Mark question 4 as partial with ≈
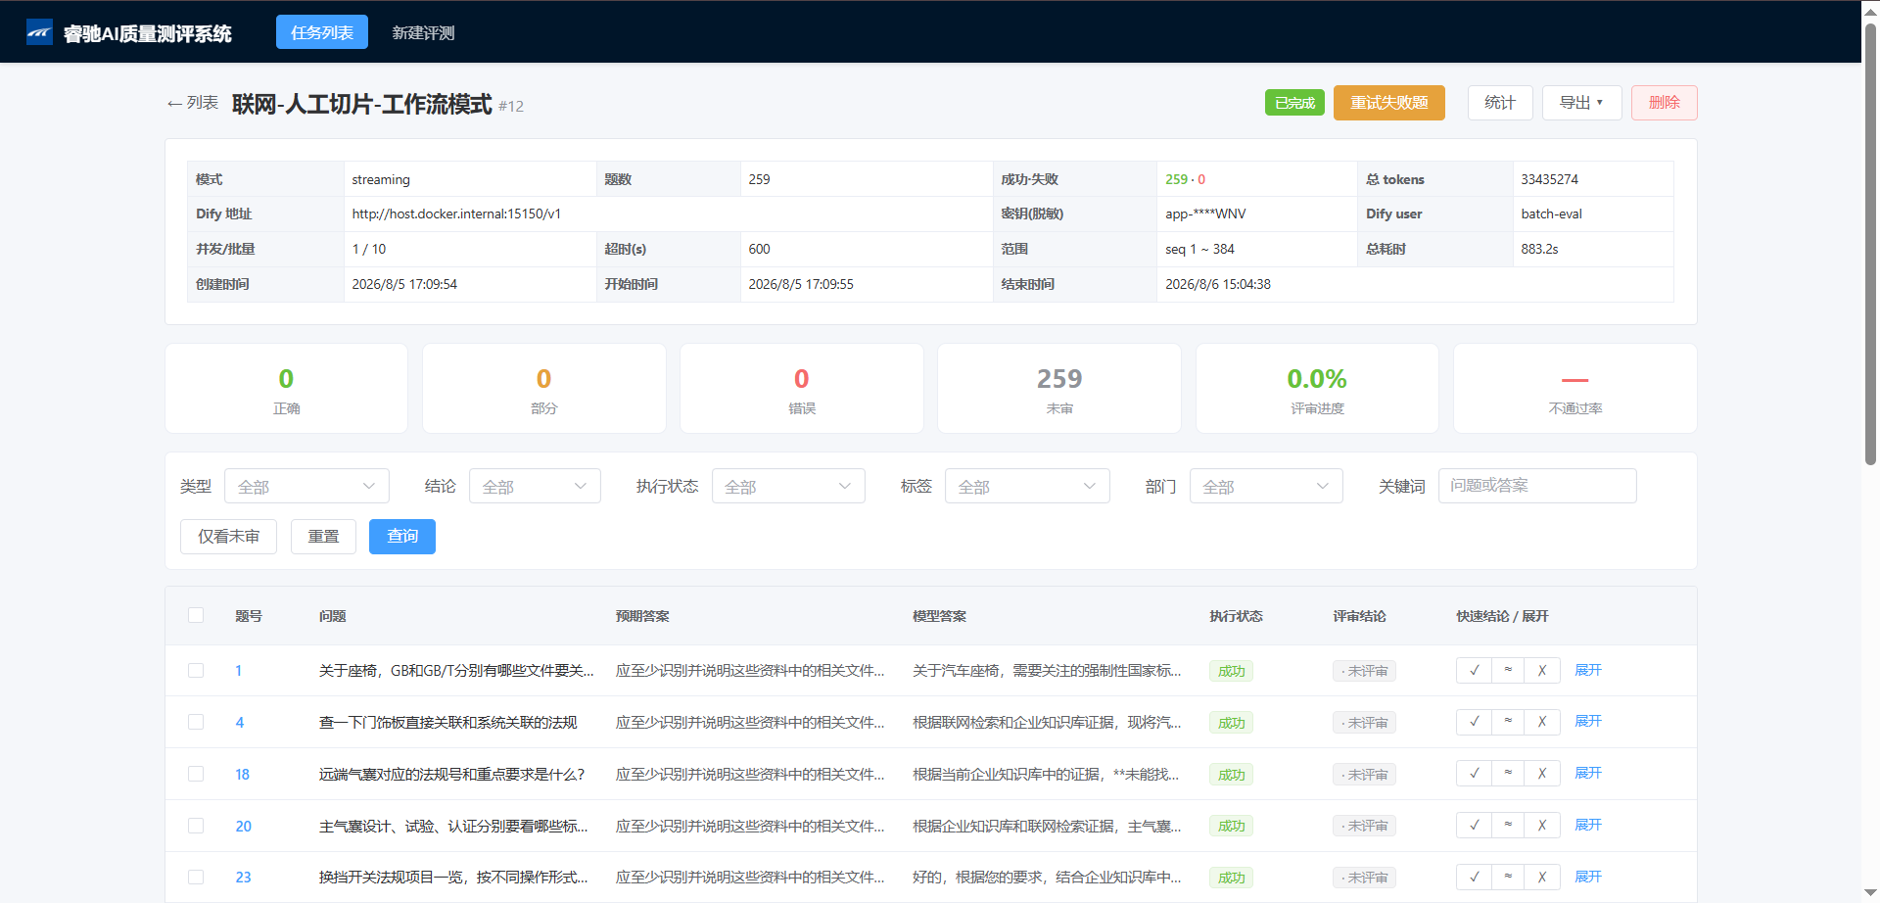 tap(1508, 722)
